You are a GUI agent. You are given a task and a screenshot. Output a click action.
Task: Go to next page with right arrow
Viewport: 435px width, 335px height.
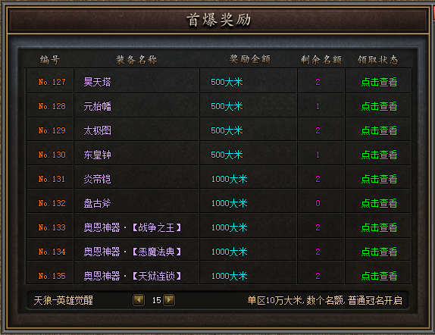[x=169, y=300]
